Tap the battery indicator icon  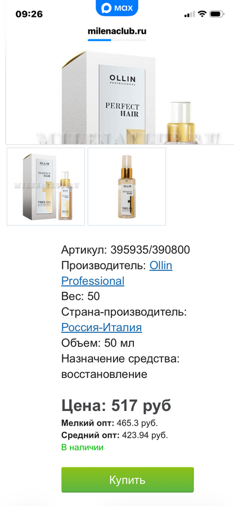click(x=217, y=14)
